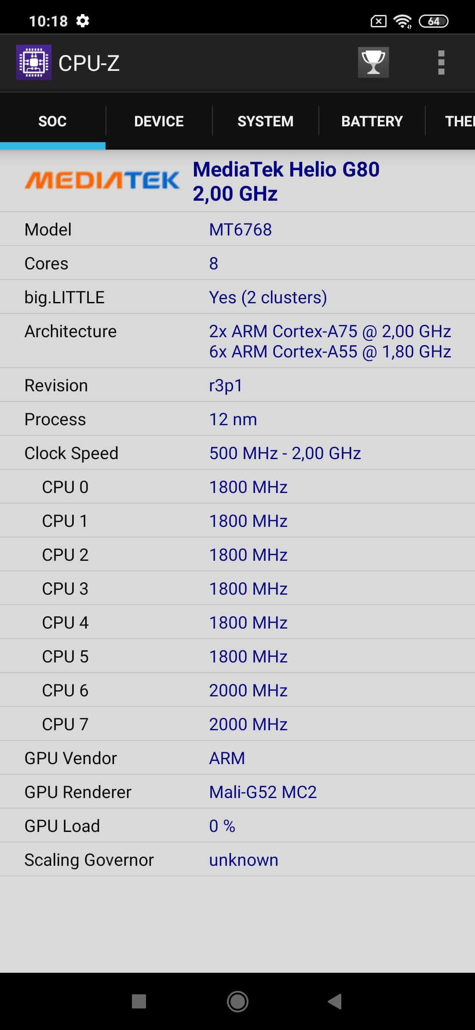Image resolution: width=475 pixels, height=1030 pixels.
Task: Tap the Android back navigation button
Action: 335,1001
